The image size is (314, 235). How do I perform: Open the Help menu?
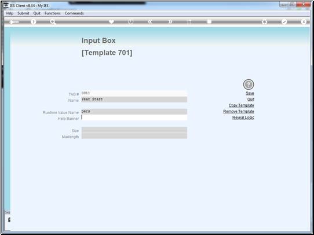click(9, 13)
